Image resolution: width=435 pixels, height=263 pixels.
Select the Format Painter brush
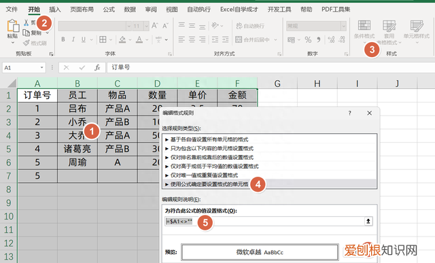[27, 43]
